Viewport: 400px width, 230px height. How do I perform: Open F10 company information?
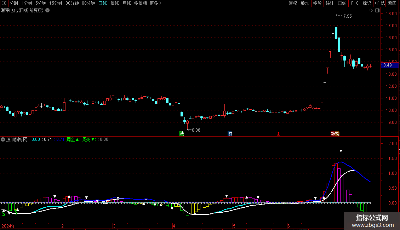355,3
